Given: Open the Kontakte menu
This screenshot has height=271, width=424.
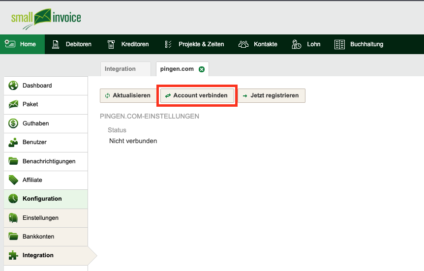Looking at the screenshot, I should pos(266,44).
